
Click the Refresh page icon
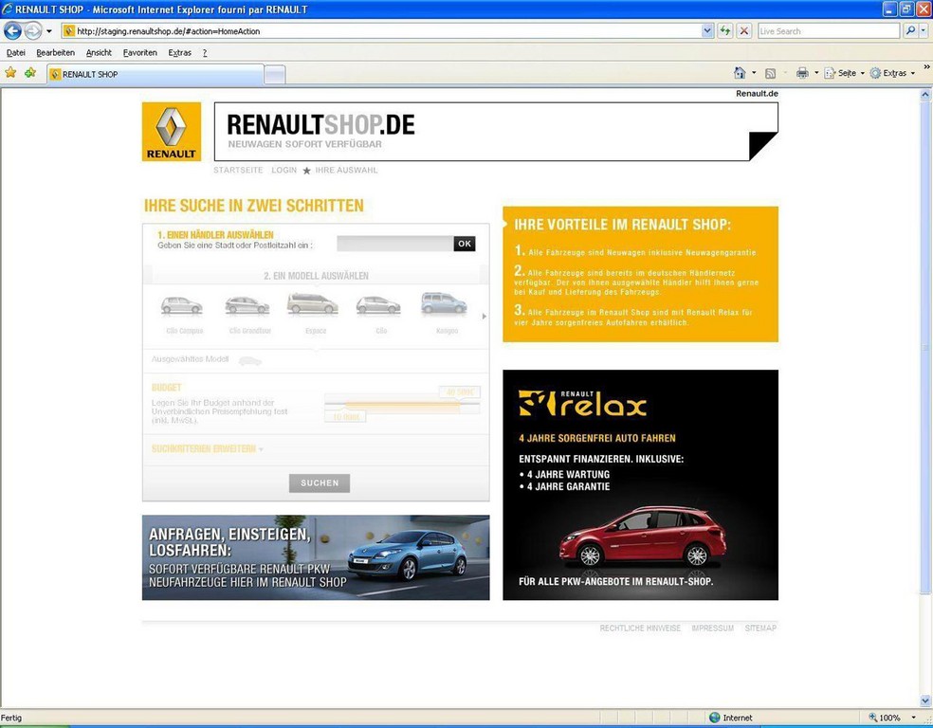pos(724,31)
